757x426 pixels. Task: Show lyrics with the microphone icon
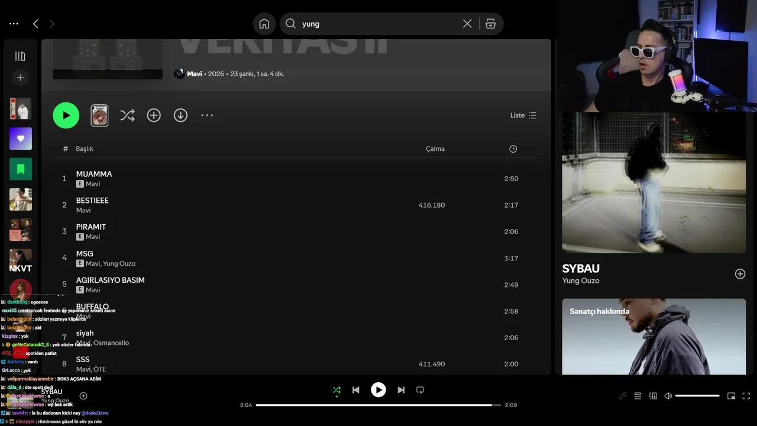[623, 396]
